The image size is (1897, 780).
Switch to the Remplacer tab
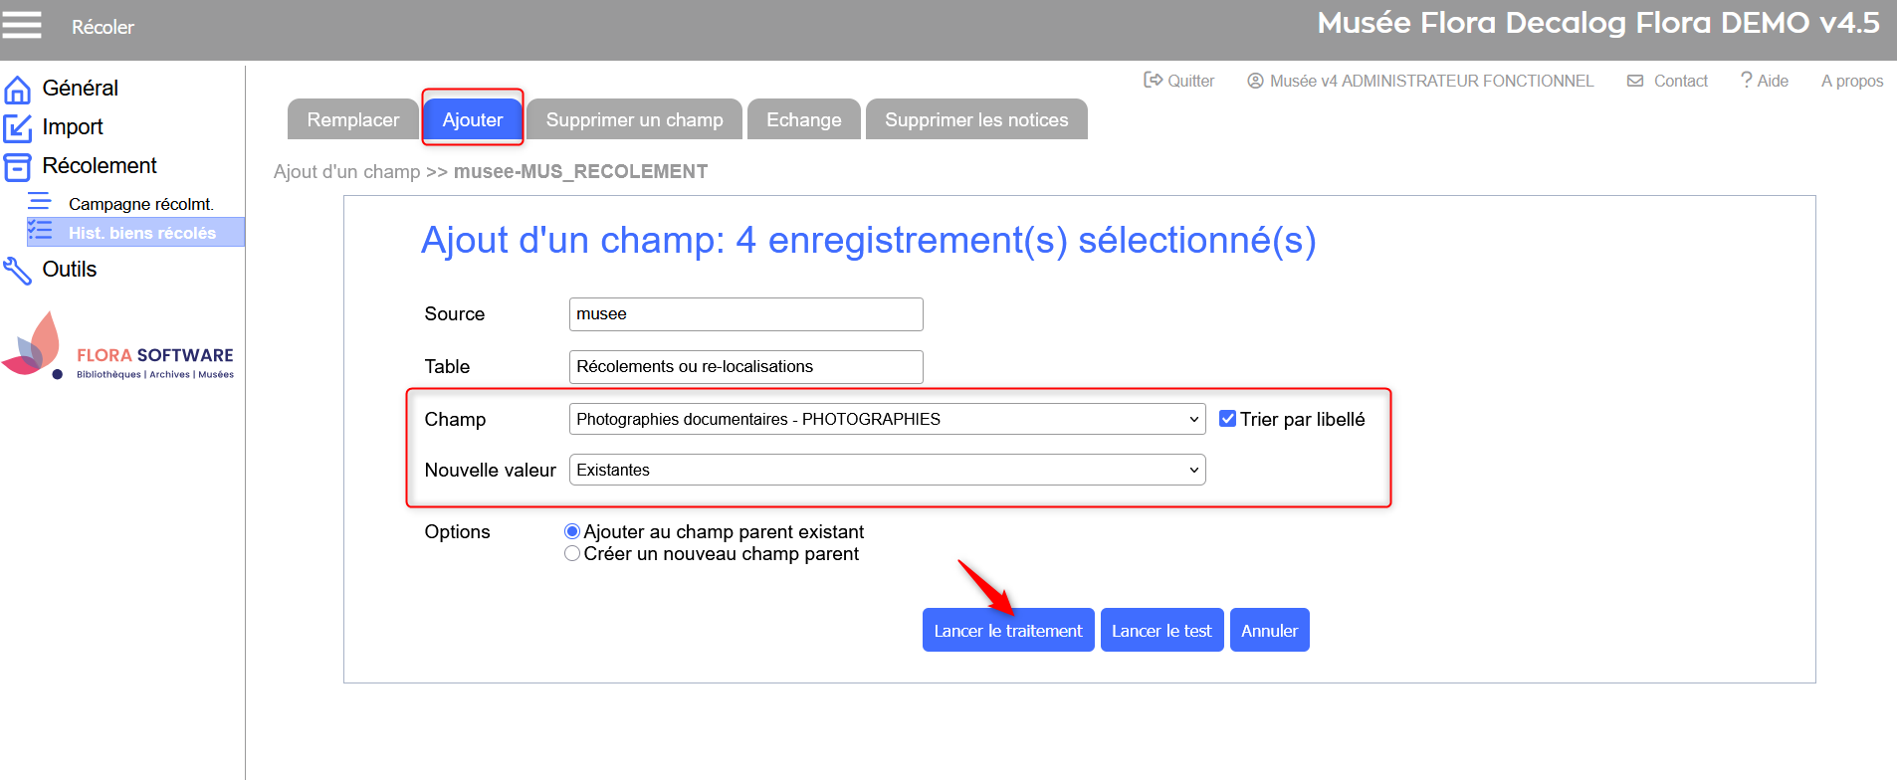click(x=353, y=119)
